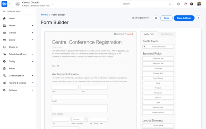Click the Save & Done button
This screenshot has width=206, height=129.
(184, 18)
